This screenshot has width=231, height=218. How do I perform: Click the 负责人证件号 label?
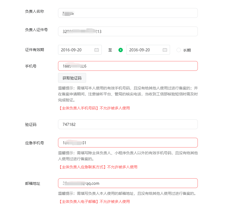[36, 30]
